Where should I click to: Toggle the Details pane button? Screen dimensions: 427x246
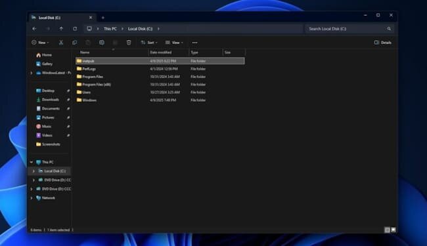(382, 43)
